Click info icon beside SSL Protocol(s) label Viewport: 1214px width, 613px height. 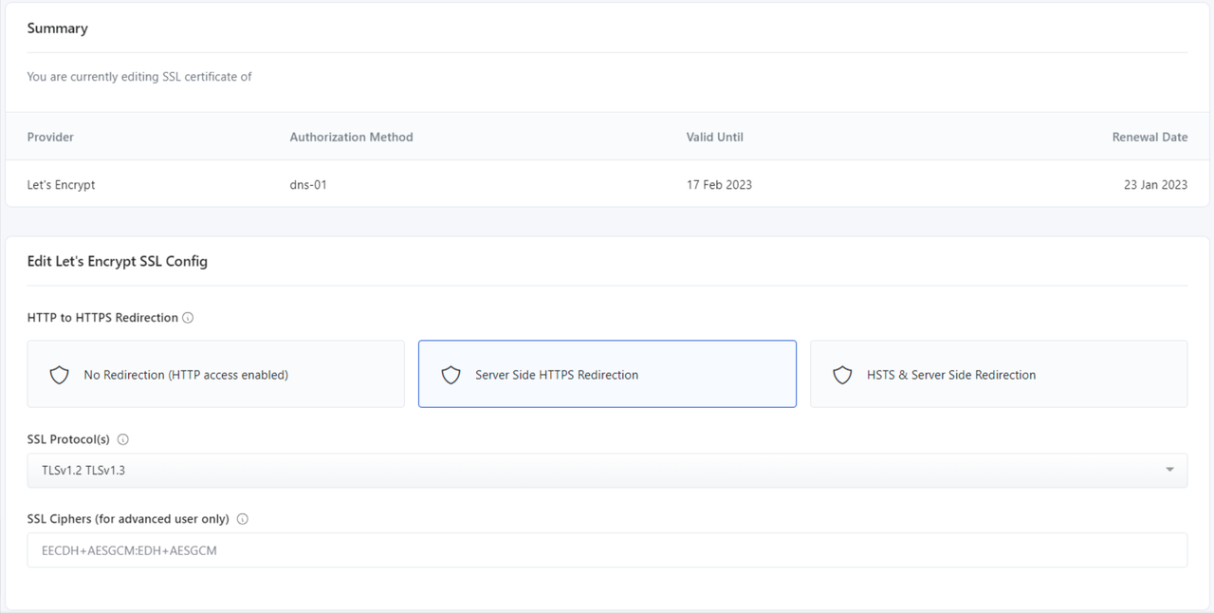tap(123, 440)
